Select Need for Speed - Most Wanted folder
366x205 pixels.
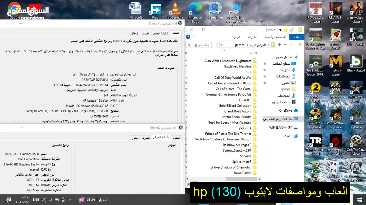[x=232, y=122]
